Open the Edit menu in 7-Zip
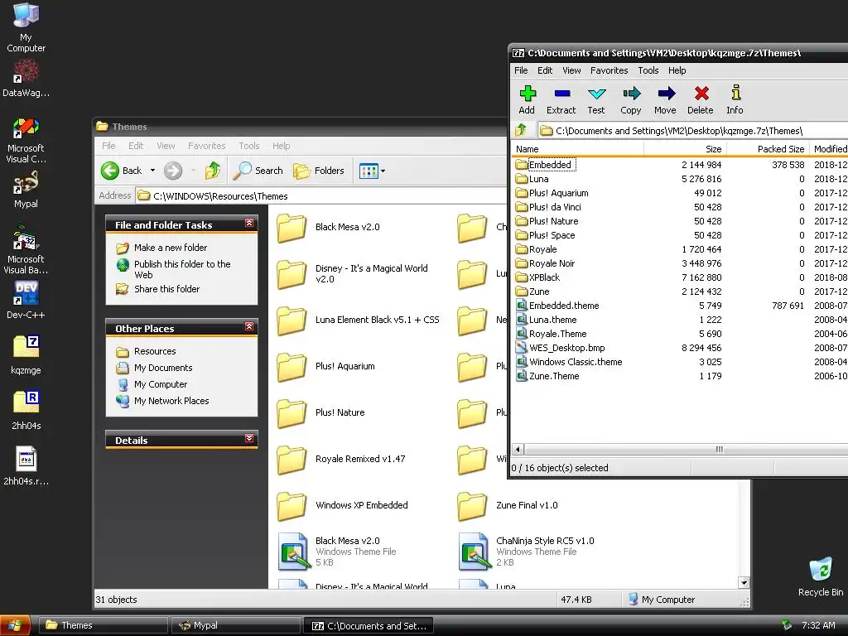Image resolution: width=848 pixels, height=636 pixels. (545, 70)
